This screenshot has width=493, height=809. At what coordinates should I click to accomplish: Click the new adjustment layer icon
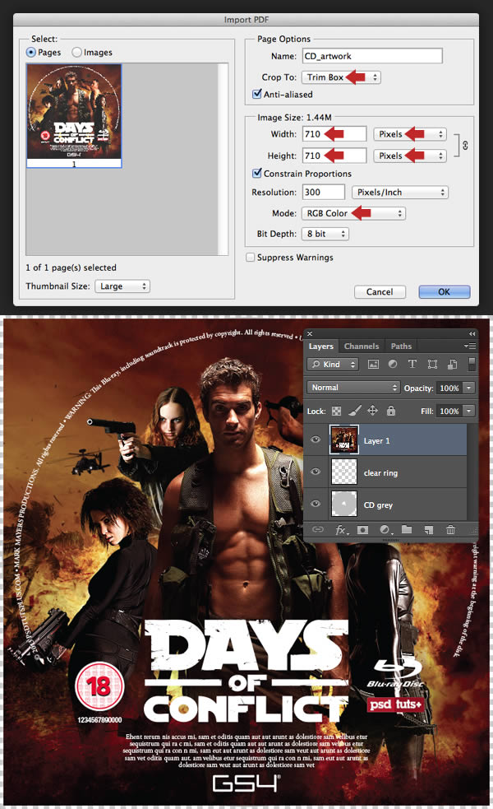[385, 530]
